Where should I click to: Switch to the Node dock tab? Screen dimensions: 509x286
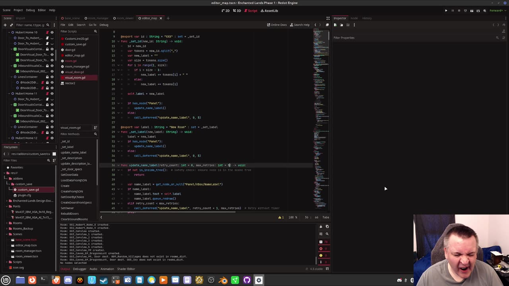pos(354,18)
